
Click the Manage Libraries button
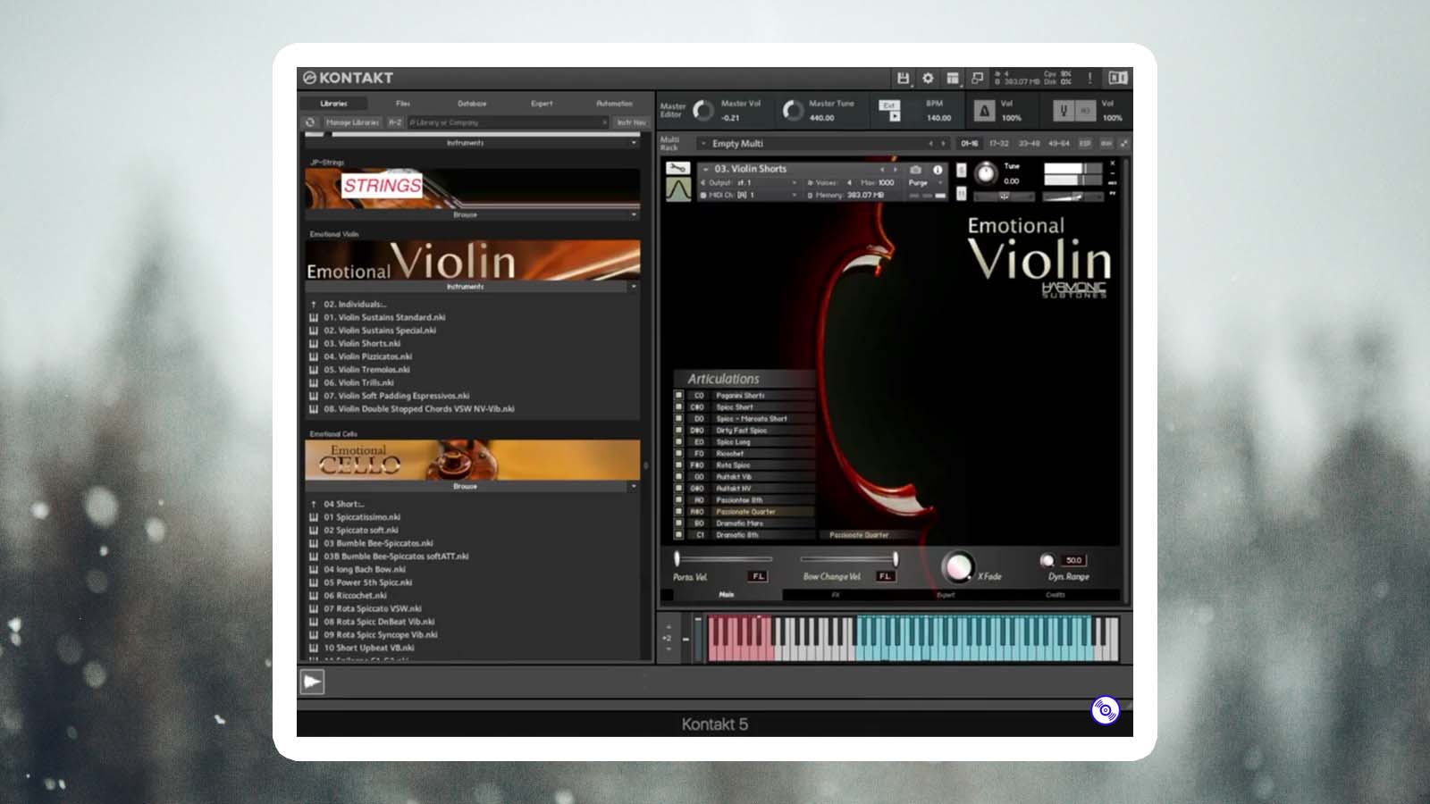(352, 122)
